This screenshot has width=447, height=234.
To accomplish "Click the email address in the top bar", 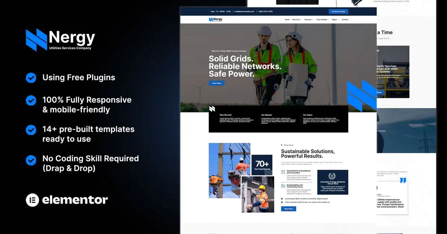I will click(244, 12).
